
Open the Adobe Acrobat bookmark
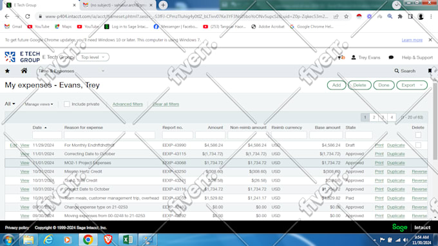(x=267, y=26)
